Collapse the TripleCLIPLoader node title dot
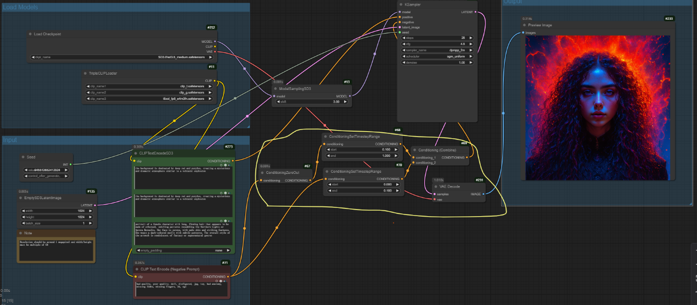 (85, 73)
